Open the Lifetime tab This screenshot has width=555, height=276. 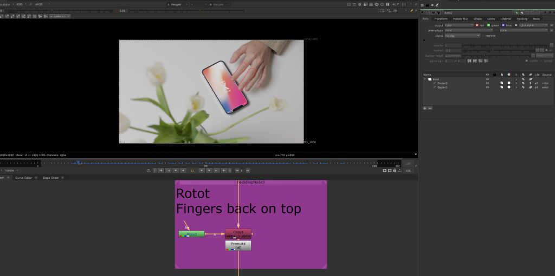point(506,19)
